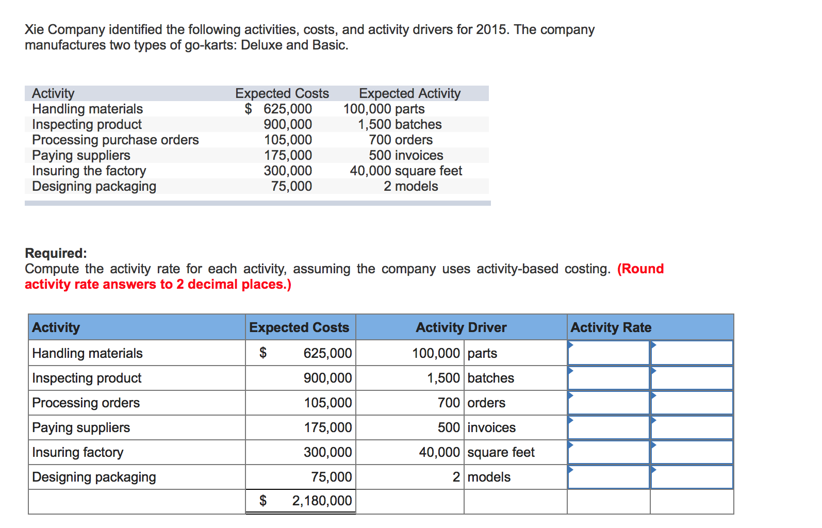Click '105,000' cost cell in answer table
822x528 pixels.
point(301,403)
